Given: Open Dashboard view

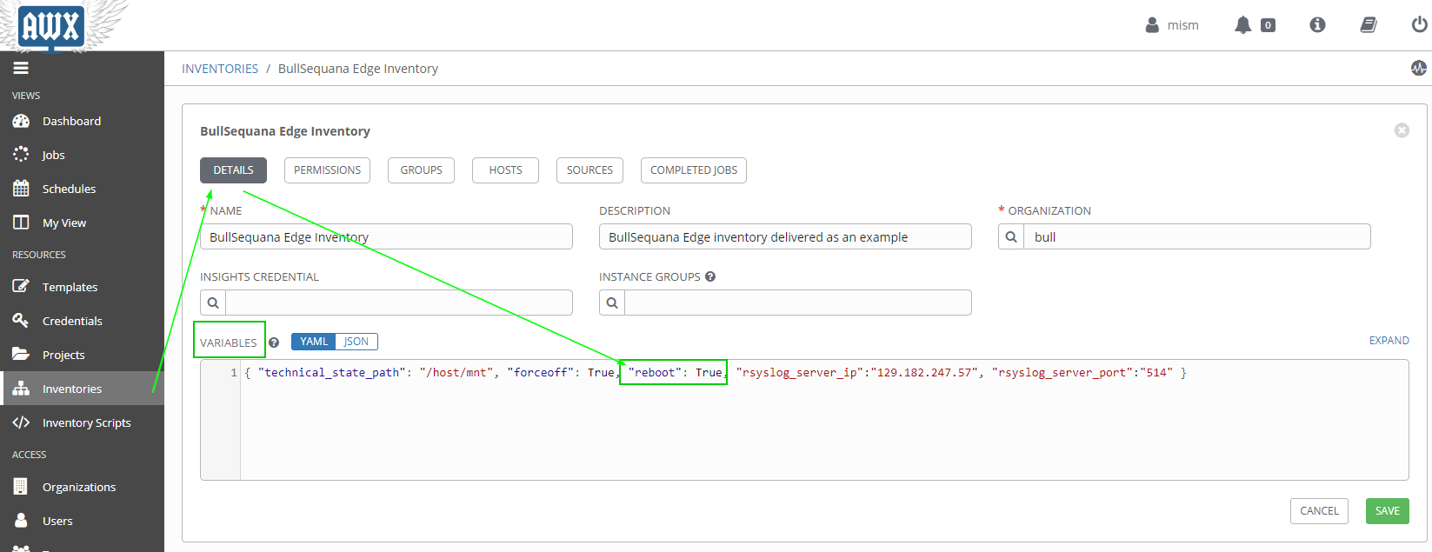Looking at the screenshot, I should (x=71, y=121).
